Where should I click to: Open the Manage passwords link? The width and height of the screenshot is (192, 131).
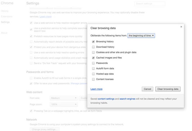point(79,83)
